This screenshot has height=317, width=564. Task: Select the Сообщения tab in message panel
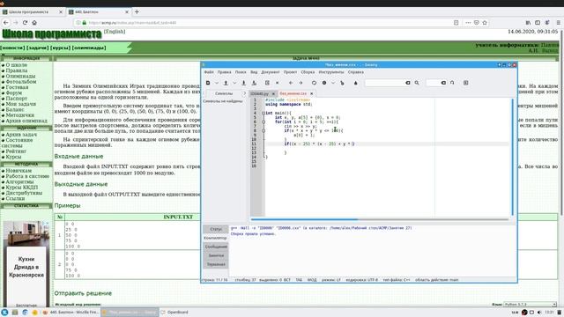(x=216, y=247)
